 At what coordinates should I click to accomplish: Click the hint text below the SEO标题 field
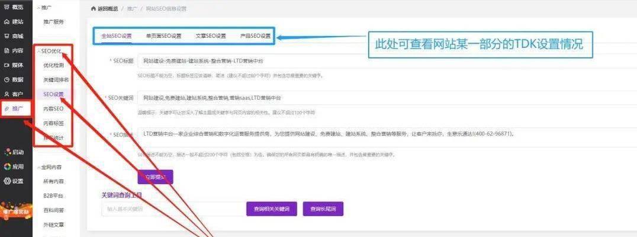coord(230,76)
